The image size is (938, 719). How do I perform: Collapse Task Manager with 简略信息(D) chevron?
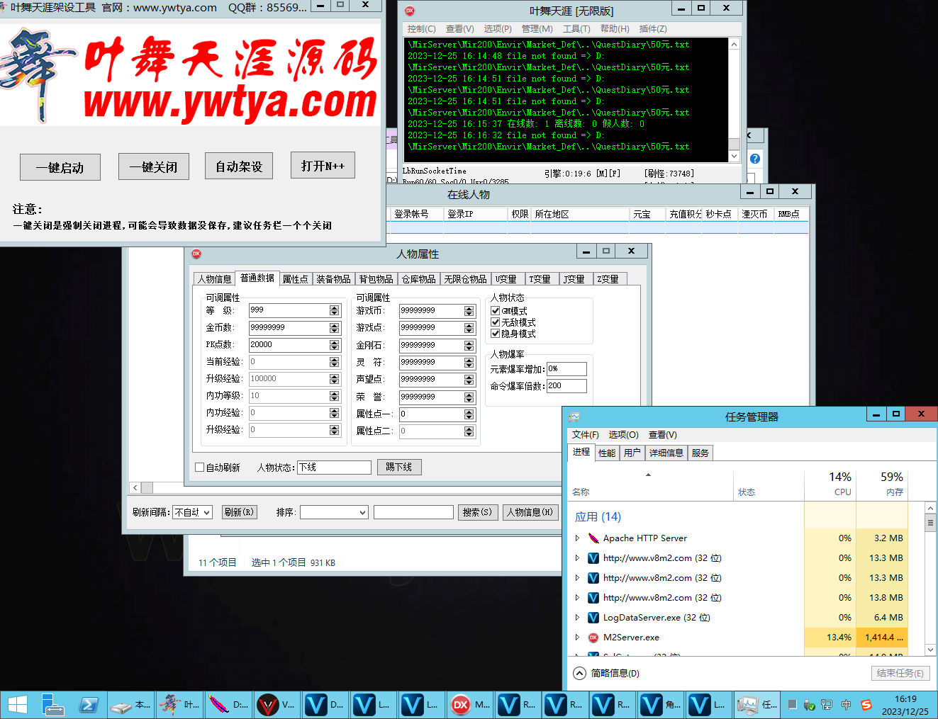pos(579,673)
